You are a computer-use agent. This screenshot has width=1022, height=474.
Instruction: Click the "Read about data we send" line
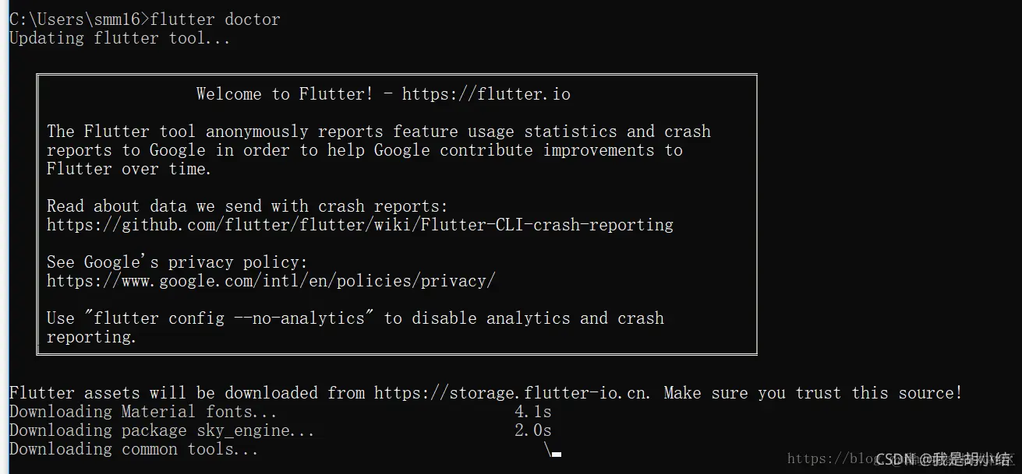coord(248,206)
